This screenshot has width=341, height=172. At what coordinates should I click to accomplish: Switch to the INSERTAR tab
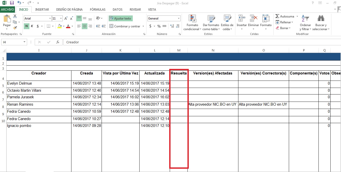tap(42, 10)
